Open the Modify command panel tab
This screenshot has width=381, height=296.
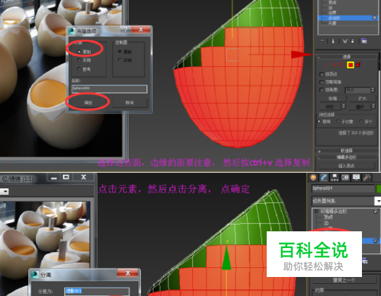(324, 177)
